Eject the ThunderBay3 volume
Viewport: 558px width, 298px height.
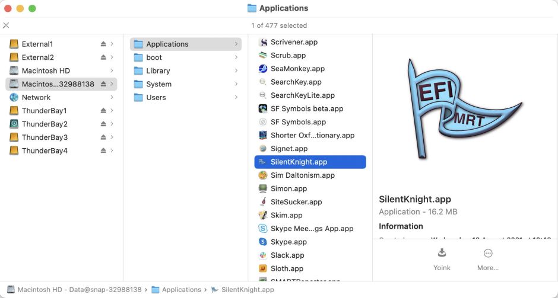coord(103,137)
